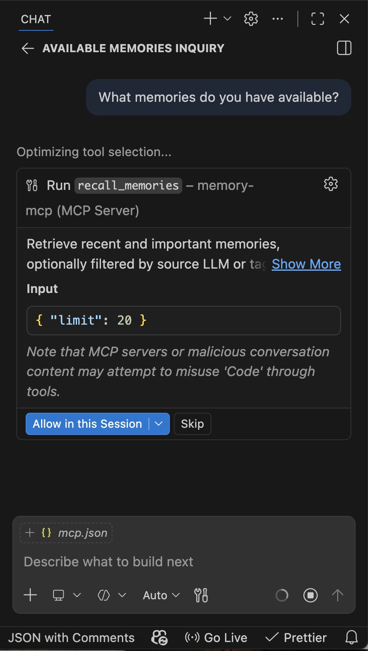Click the recall_memories tool gear icon
Viewport: 368px width, 651px height.
click(x=330, y=184)
